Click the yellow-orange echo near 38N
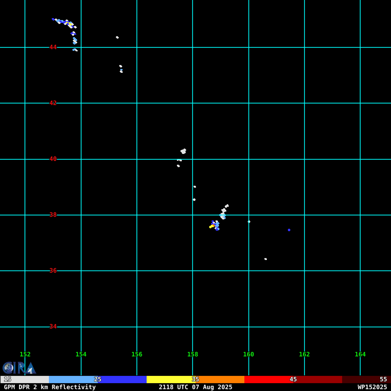The image size is (391, 391). [x=212, y=226]
